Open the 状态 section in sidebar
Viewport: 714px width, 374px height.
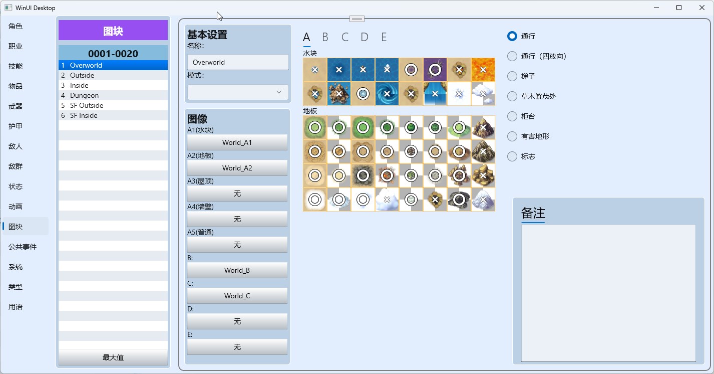point(26,186)
